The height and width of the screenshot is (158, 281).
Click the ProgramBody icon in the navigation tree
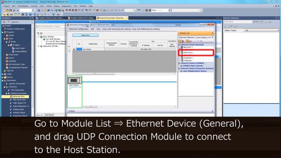point(13,51)
